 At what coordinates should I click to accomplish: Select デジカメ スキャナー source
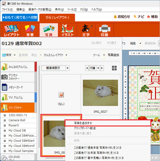[x=19, y=77]
